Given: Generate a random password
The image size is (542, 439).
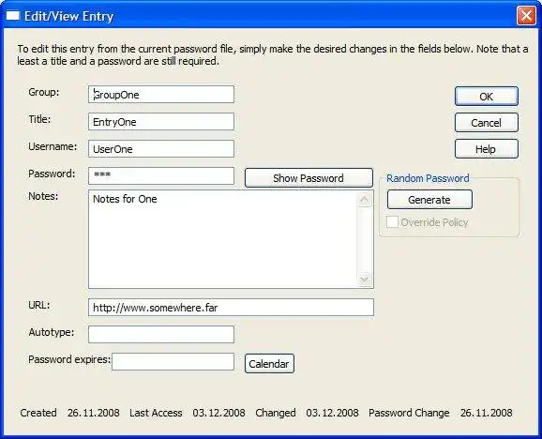Looking at the screenshot, I should [x=429, y=200].
